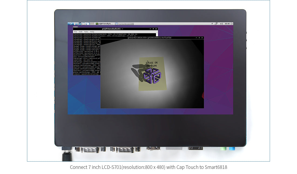Launch the file manager from the panel

click(x=76, y=24)
